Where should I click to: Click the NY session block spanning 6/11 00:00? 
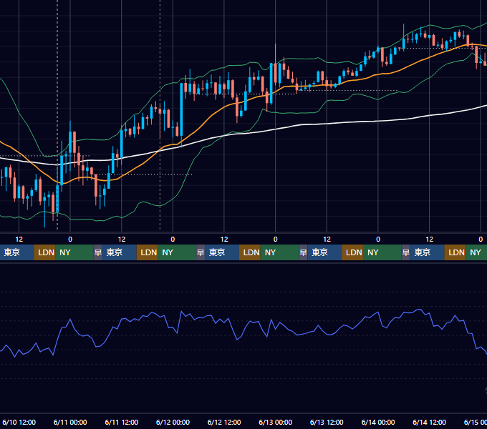coord(74,252)
